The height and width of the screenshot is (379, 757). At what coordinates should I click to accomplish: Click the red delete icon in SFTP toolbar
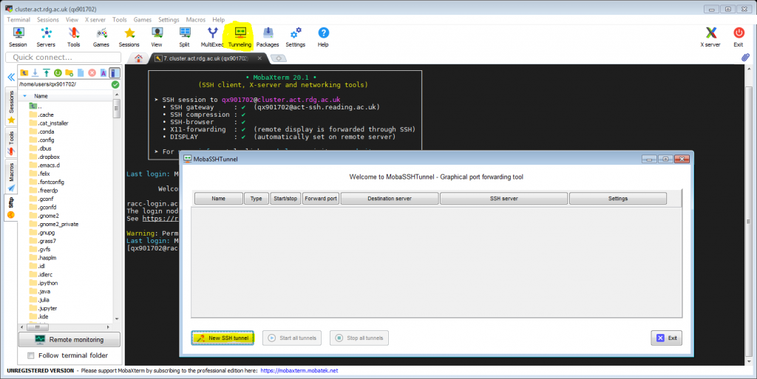[92, 72]
